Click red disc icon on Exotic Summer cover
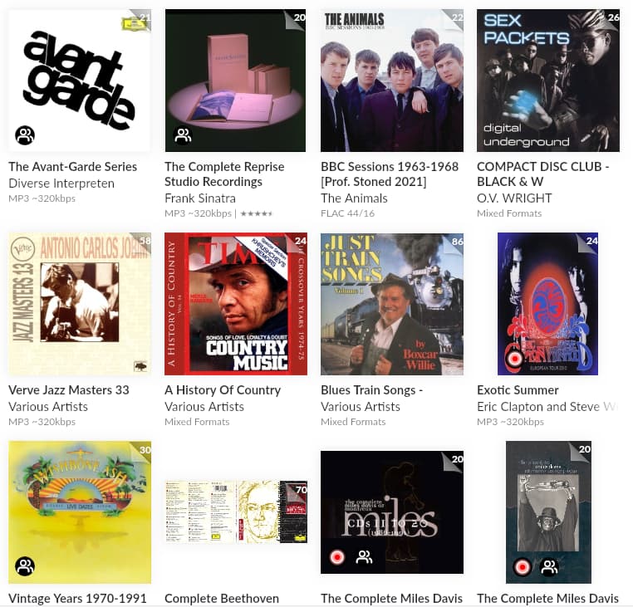 pyautogui.click(x=514, y=359)
